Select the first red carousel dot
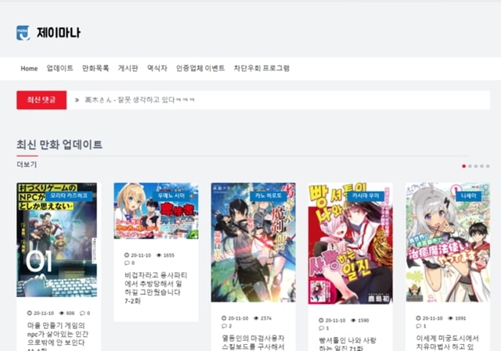 (x=463, y=167)
